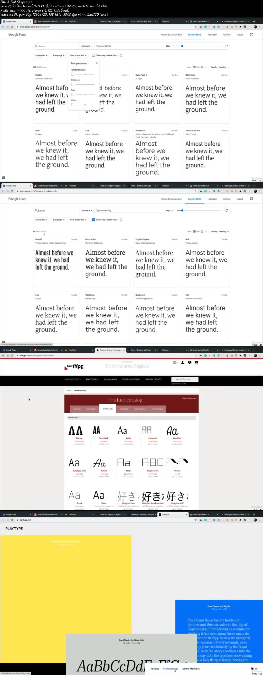First frame: switch to Grid view icon
263x675 pixels.
(194, 67)
